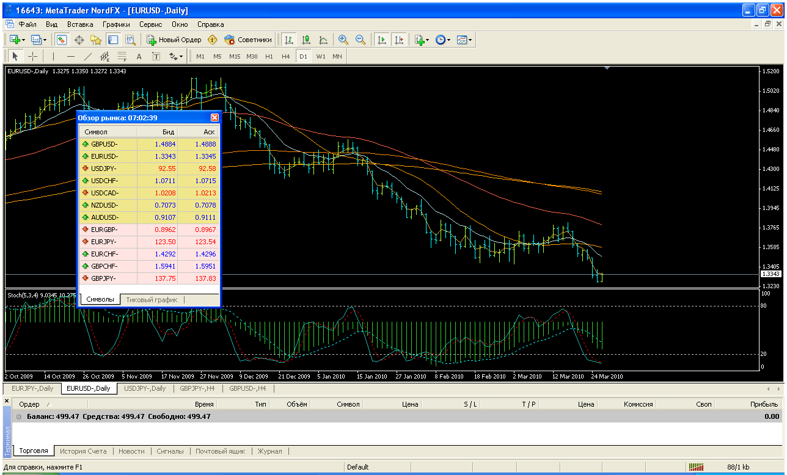Open the История Счета terminal tab
Screen dimensions: 787x475
point(83,451)
